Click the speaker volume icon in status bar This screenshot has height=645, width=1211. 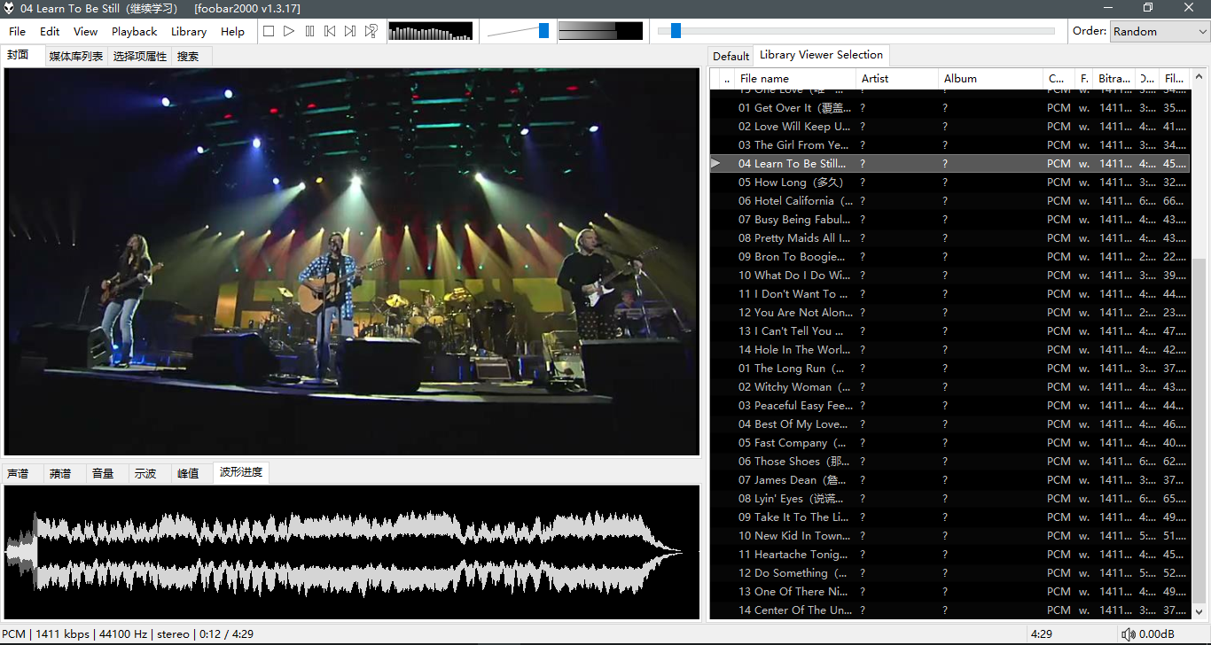[1128, 634]
